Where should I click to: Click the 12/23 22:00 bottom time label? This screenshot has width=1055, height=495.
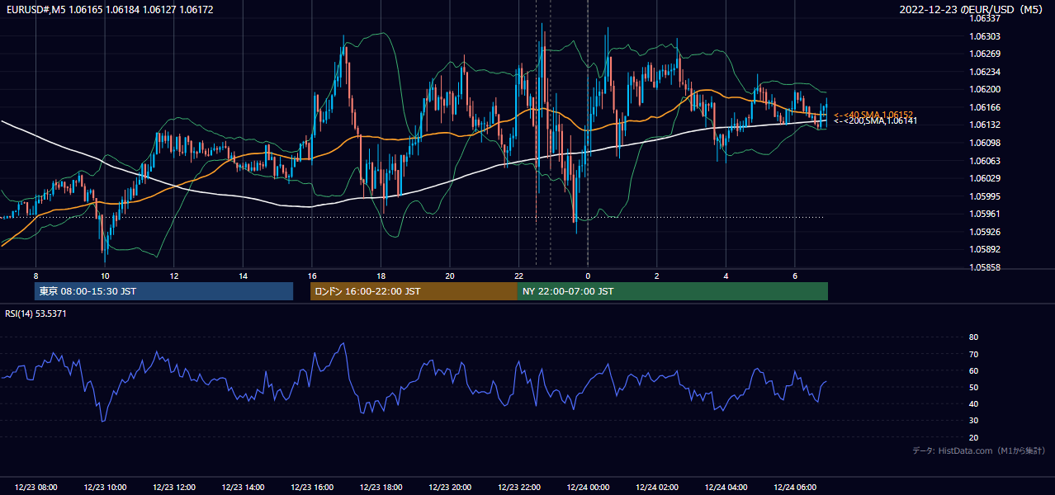click(x=518, y=488)
